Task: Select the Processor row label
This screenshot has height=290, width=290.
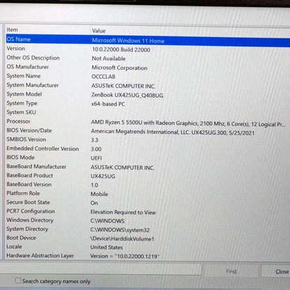Action: pyautogui.click(x=18, y=121)
